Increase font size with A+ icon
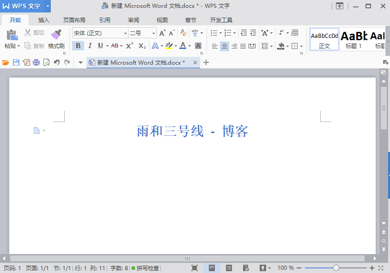This screenshot has height=273, width=390. click(x=162, y=33)
